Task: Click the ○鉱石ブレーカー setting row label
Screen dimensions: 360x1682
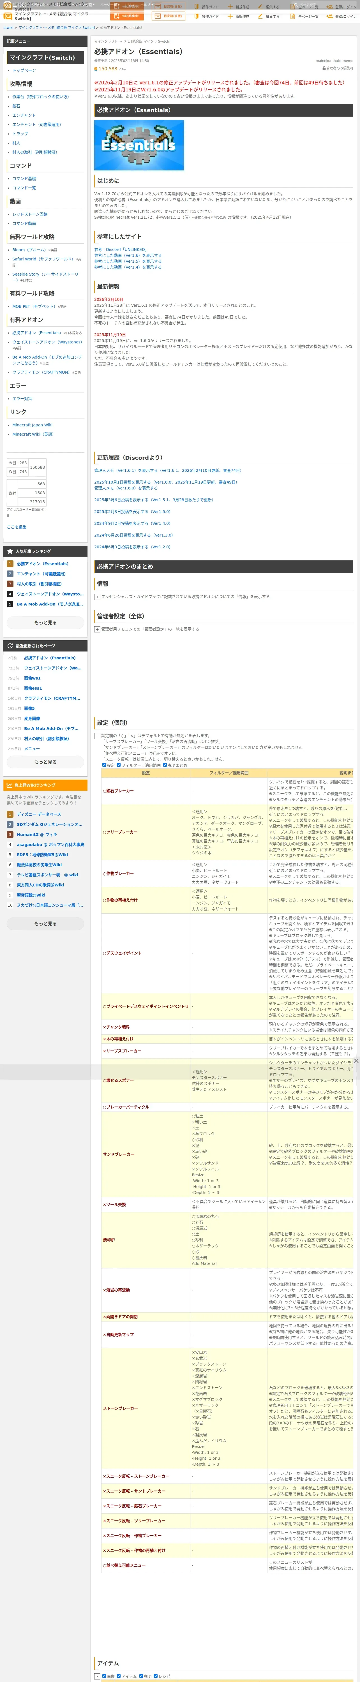Action: (118, 791)
